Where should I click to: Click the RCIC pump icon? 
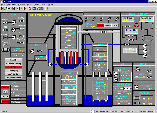click(x=136, y=87)
